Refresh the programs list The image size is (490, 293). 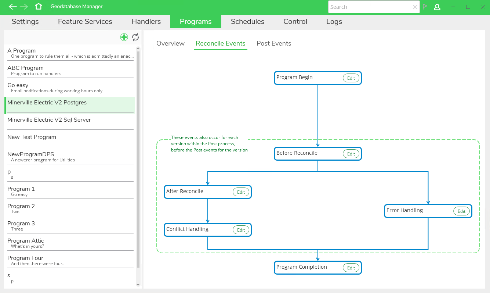(135, 37)
